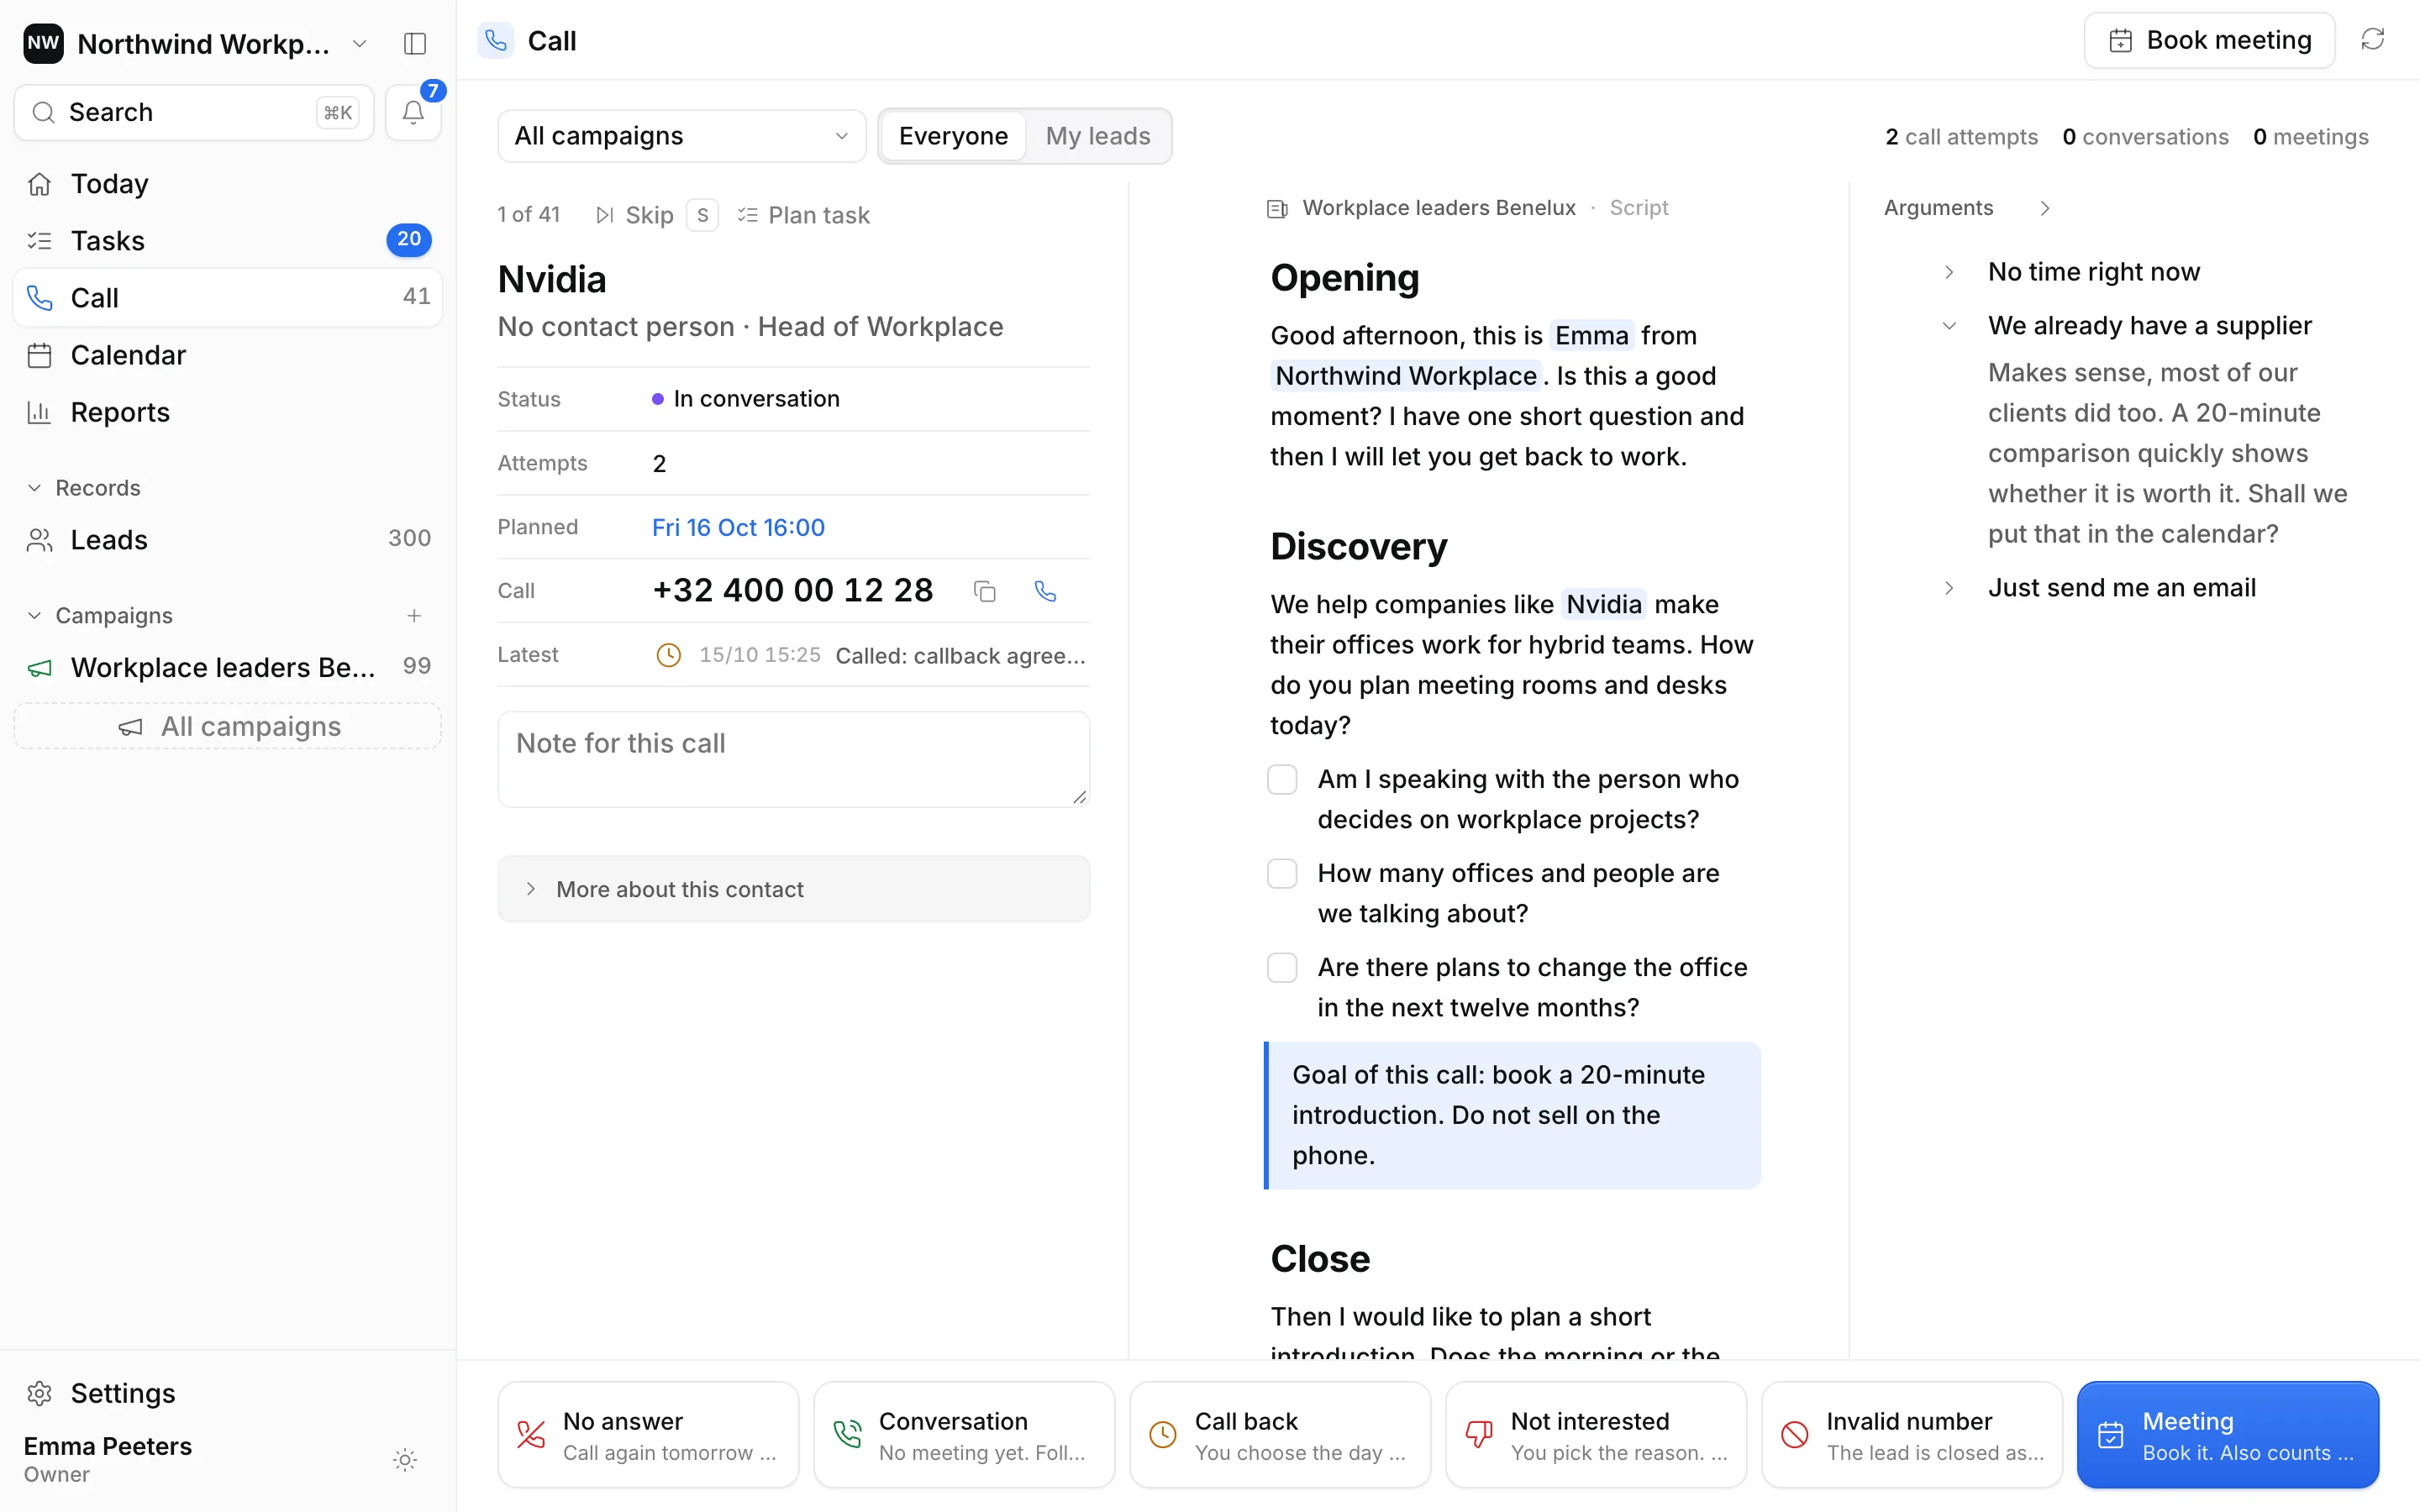2420x1512 pixels.
Task: Click Plan task in the lead toolbar
Action: click(x=804, y=215)
